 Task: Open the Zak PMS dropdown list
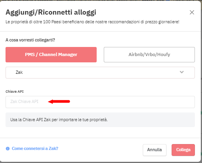click(100, 73)
